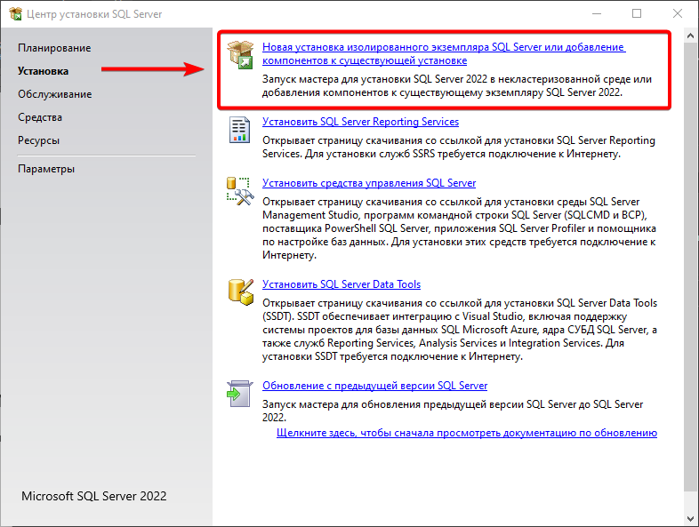The width and height of the screenshot is (699, 527).
Task: Go to the Ресурсы section
Action: pyautogui.click(x=39, y=140)
